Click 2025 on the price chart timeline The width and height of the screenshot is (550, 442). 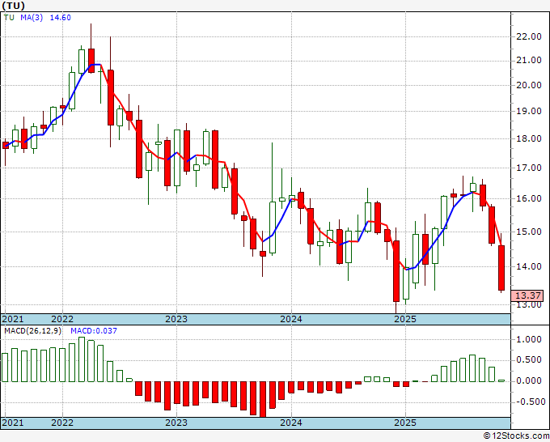pos(405,319)
